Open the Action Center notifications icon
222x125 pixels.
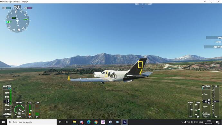[x=217, y=122]
